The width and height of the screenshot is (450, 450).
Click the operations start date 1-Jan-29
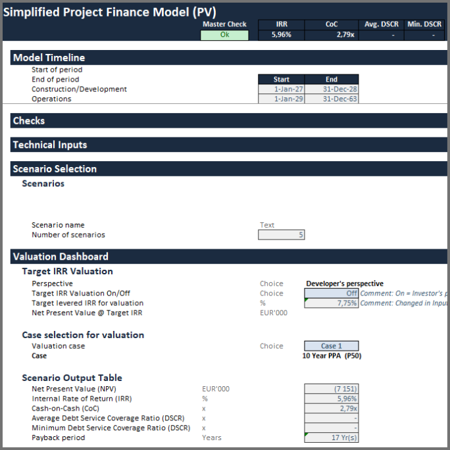pos(281,99)
